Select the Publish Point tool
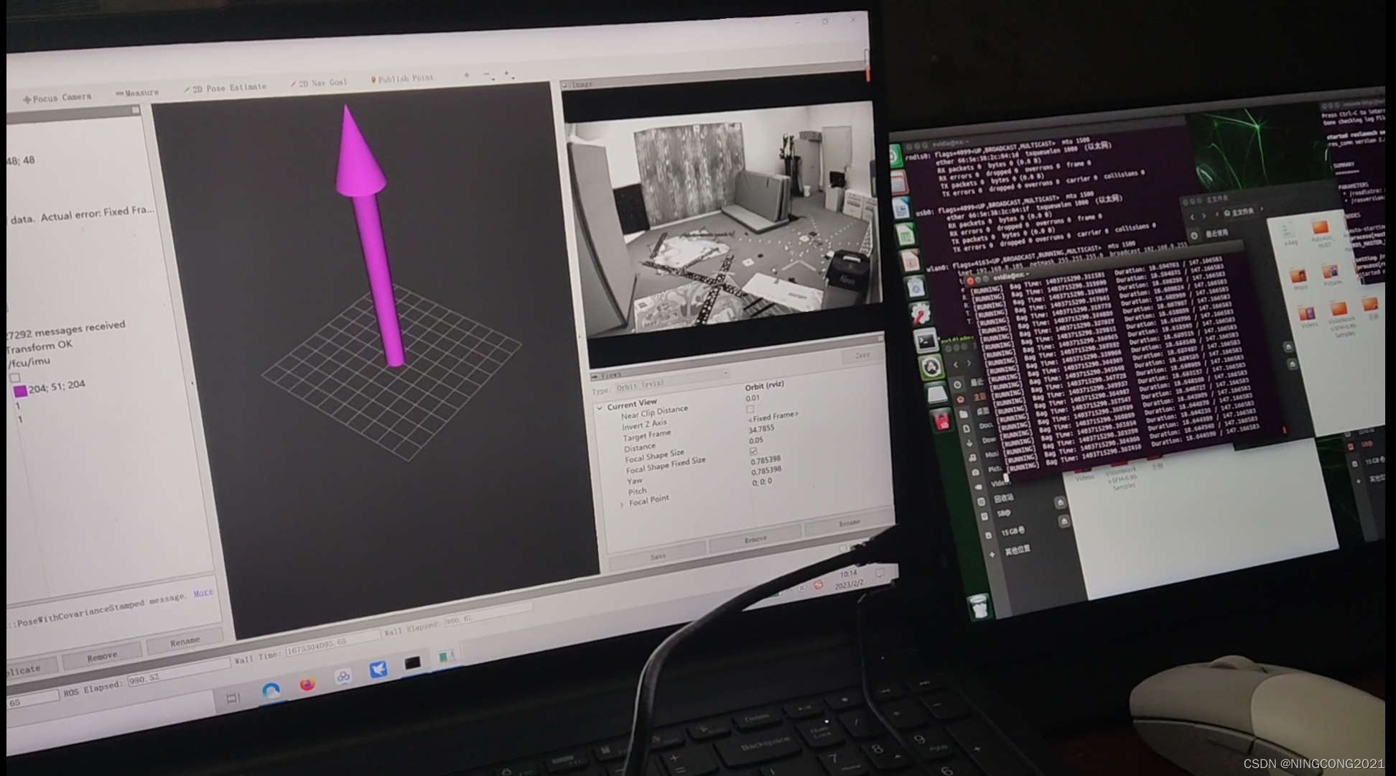The width and height of the screenshot is (1396, 776). (x=402, y=78)
